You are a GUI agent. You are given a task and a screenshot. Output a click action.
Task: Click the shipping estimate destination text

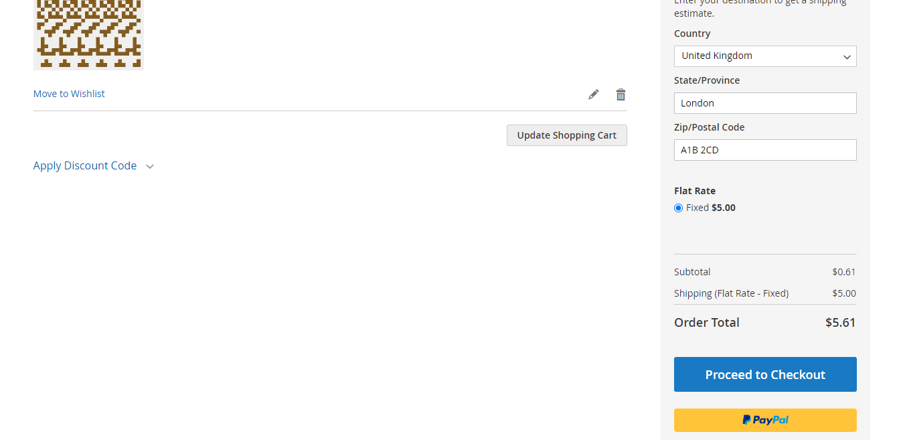(x=756, y=7)
